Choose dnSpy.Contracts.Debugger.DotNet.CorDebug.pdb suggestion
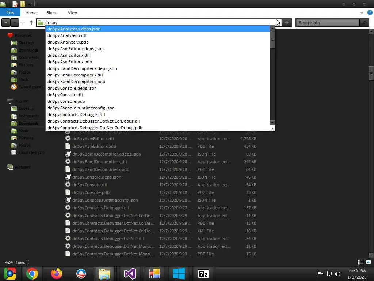 click(x=157, y=128)
